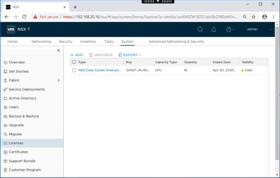280x178 pixels.
Task: Open Chrome three-dot menu
Action: (x=273, y=17)
